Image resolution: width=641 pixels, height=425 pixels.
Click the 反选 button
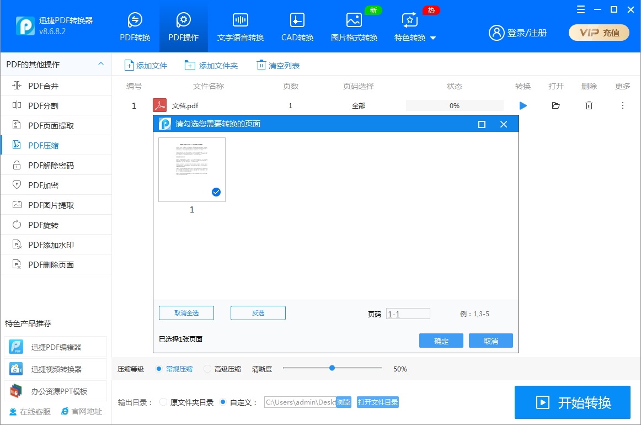(x=258, y=313)
